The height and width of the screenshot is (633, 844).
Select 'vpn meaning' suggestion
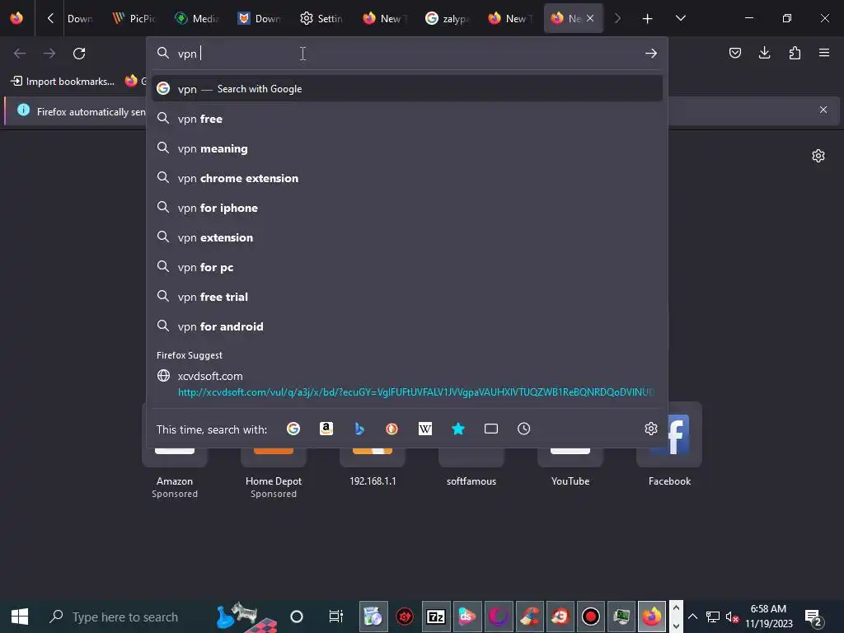coord(407,148)
